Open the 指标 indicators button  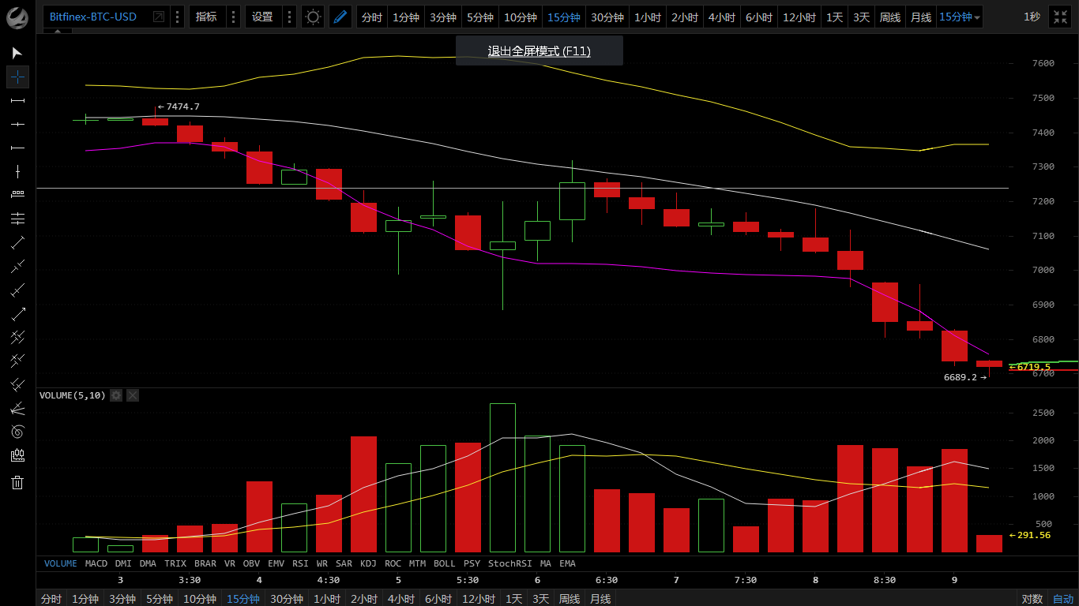pos(207,17)
